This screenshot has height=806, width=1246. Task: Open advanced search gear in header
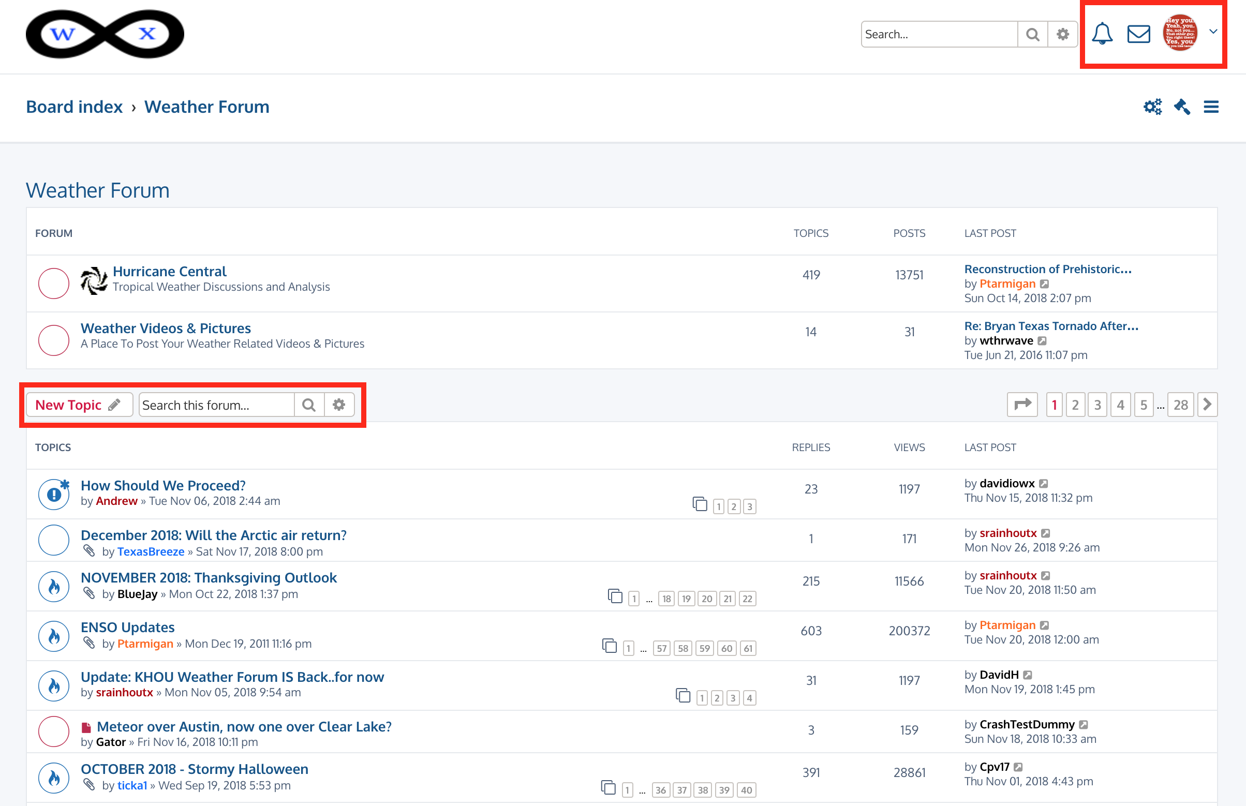[x=1062, y=35]
